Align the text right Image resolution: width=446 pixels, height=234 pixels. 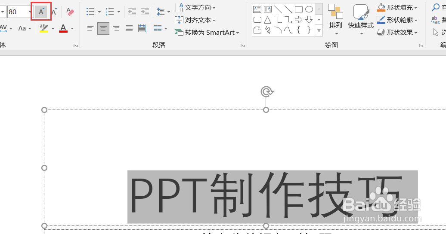coord(116,28)
